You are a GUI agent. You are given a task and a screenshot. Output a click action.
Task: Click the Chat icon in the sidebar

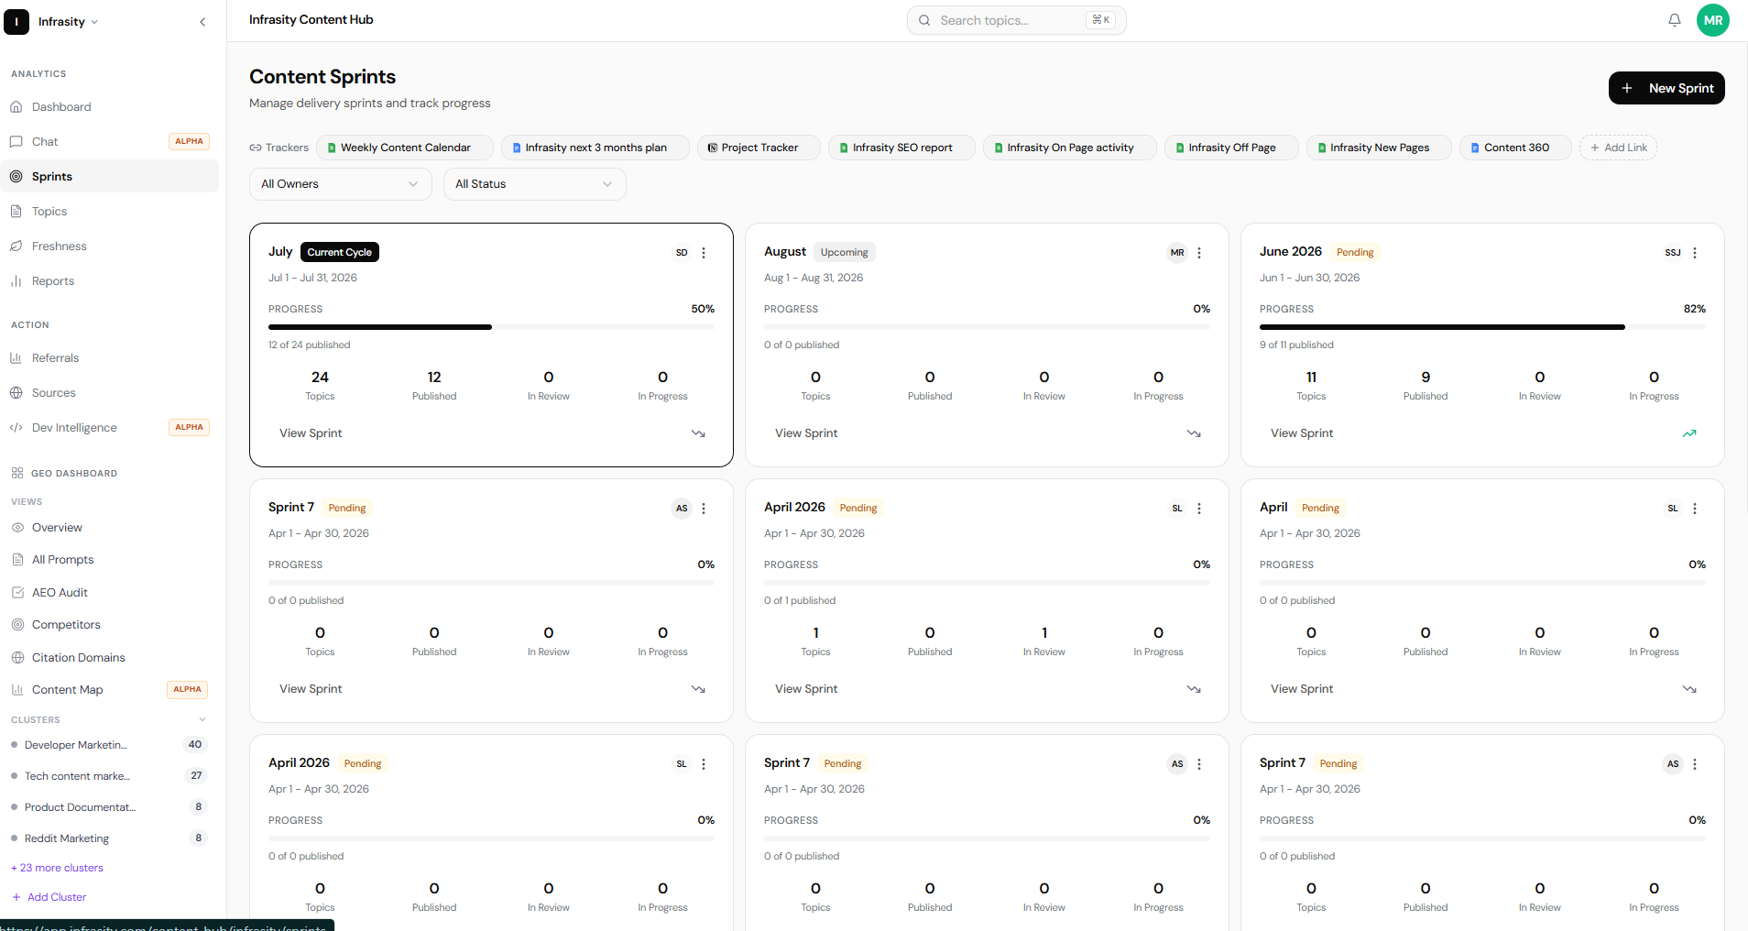coord(16,142)
